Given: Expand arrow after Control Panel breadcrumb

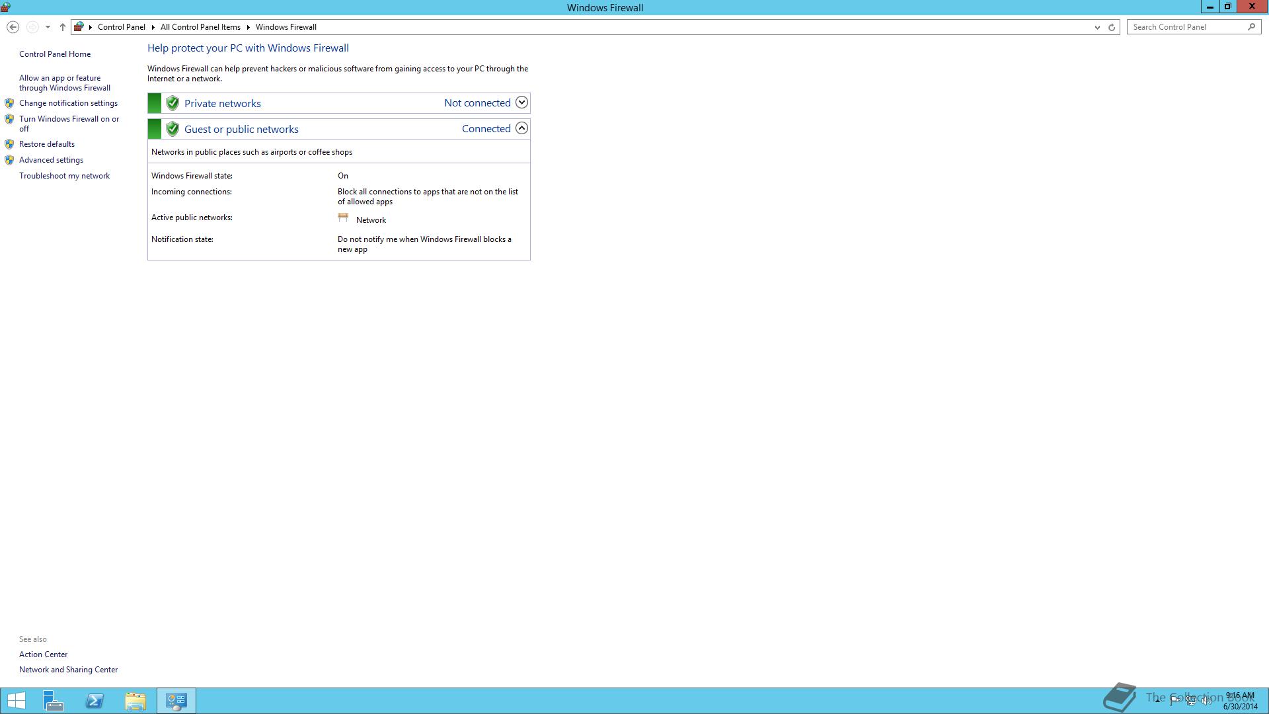Looking at the screenshot, I should coord(153,27).
